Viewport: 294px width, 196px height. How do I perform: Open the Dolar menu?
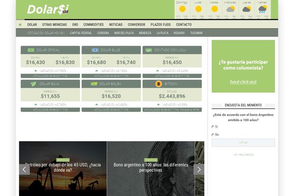32,24
